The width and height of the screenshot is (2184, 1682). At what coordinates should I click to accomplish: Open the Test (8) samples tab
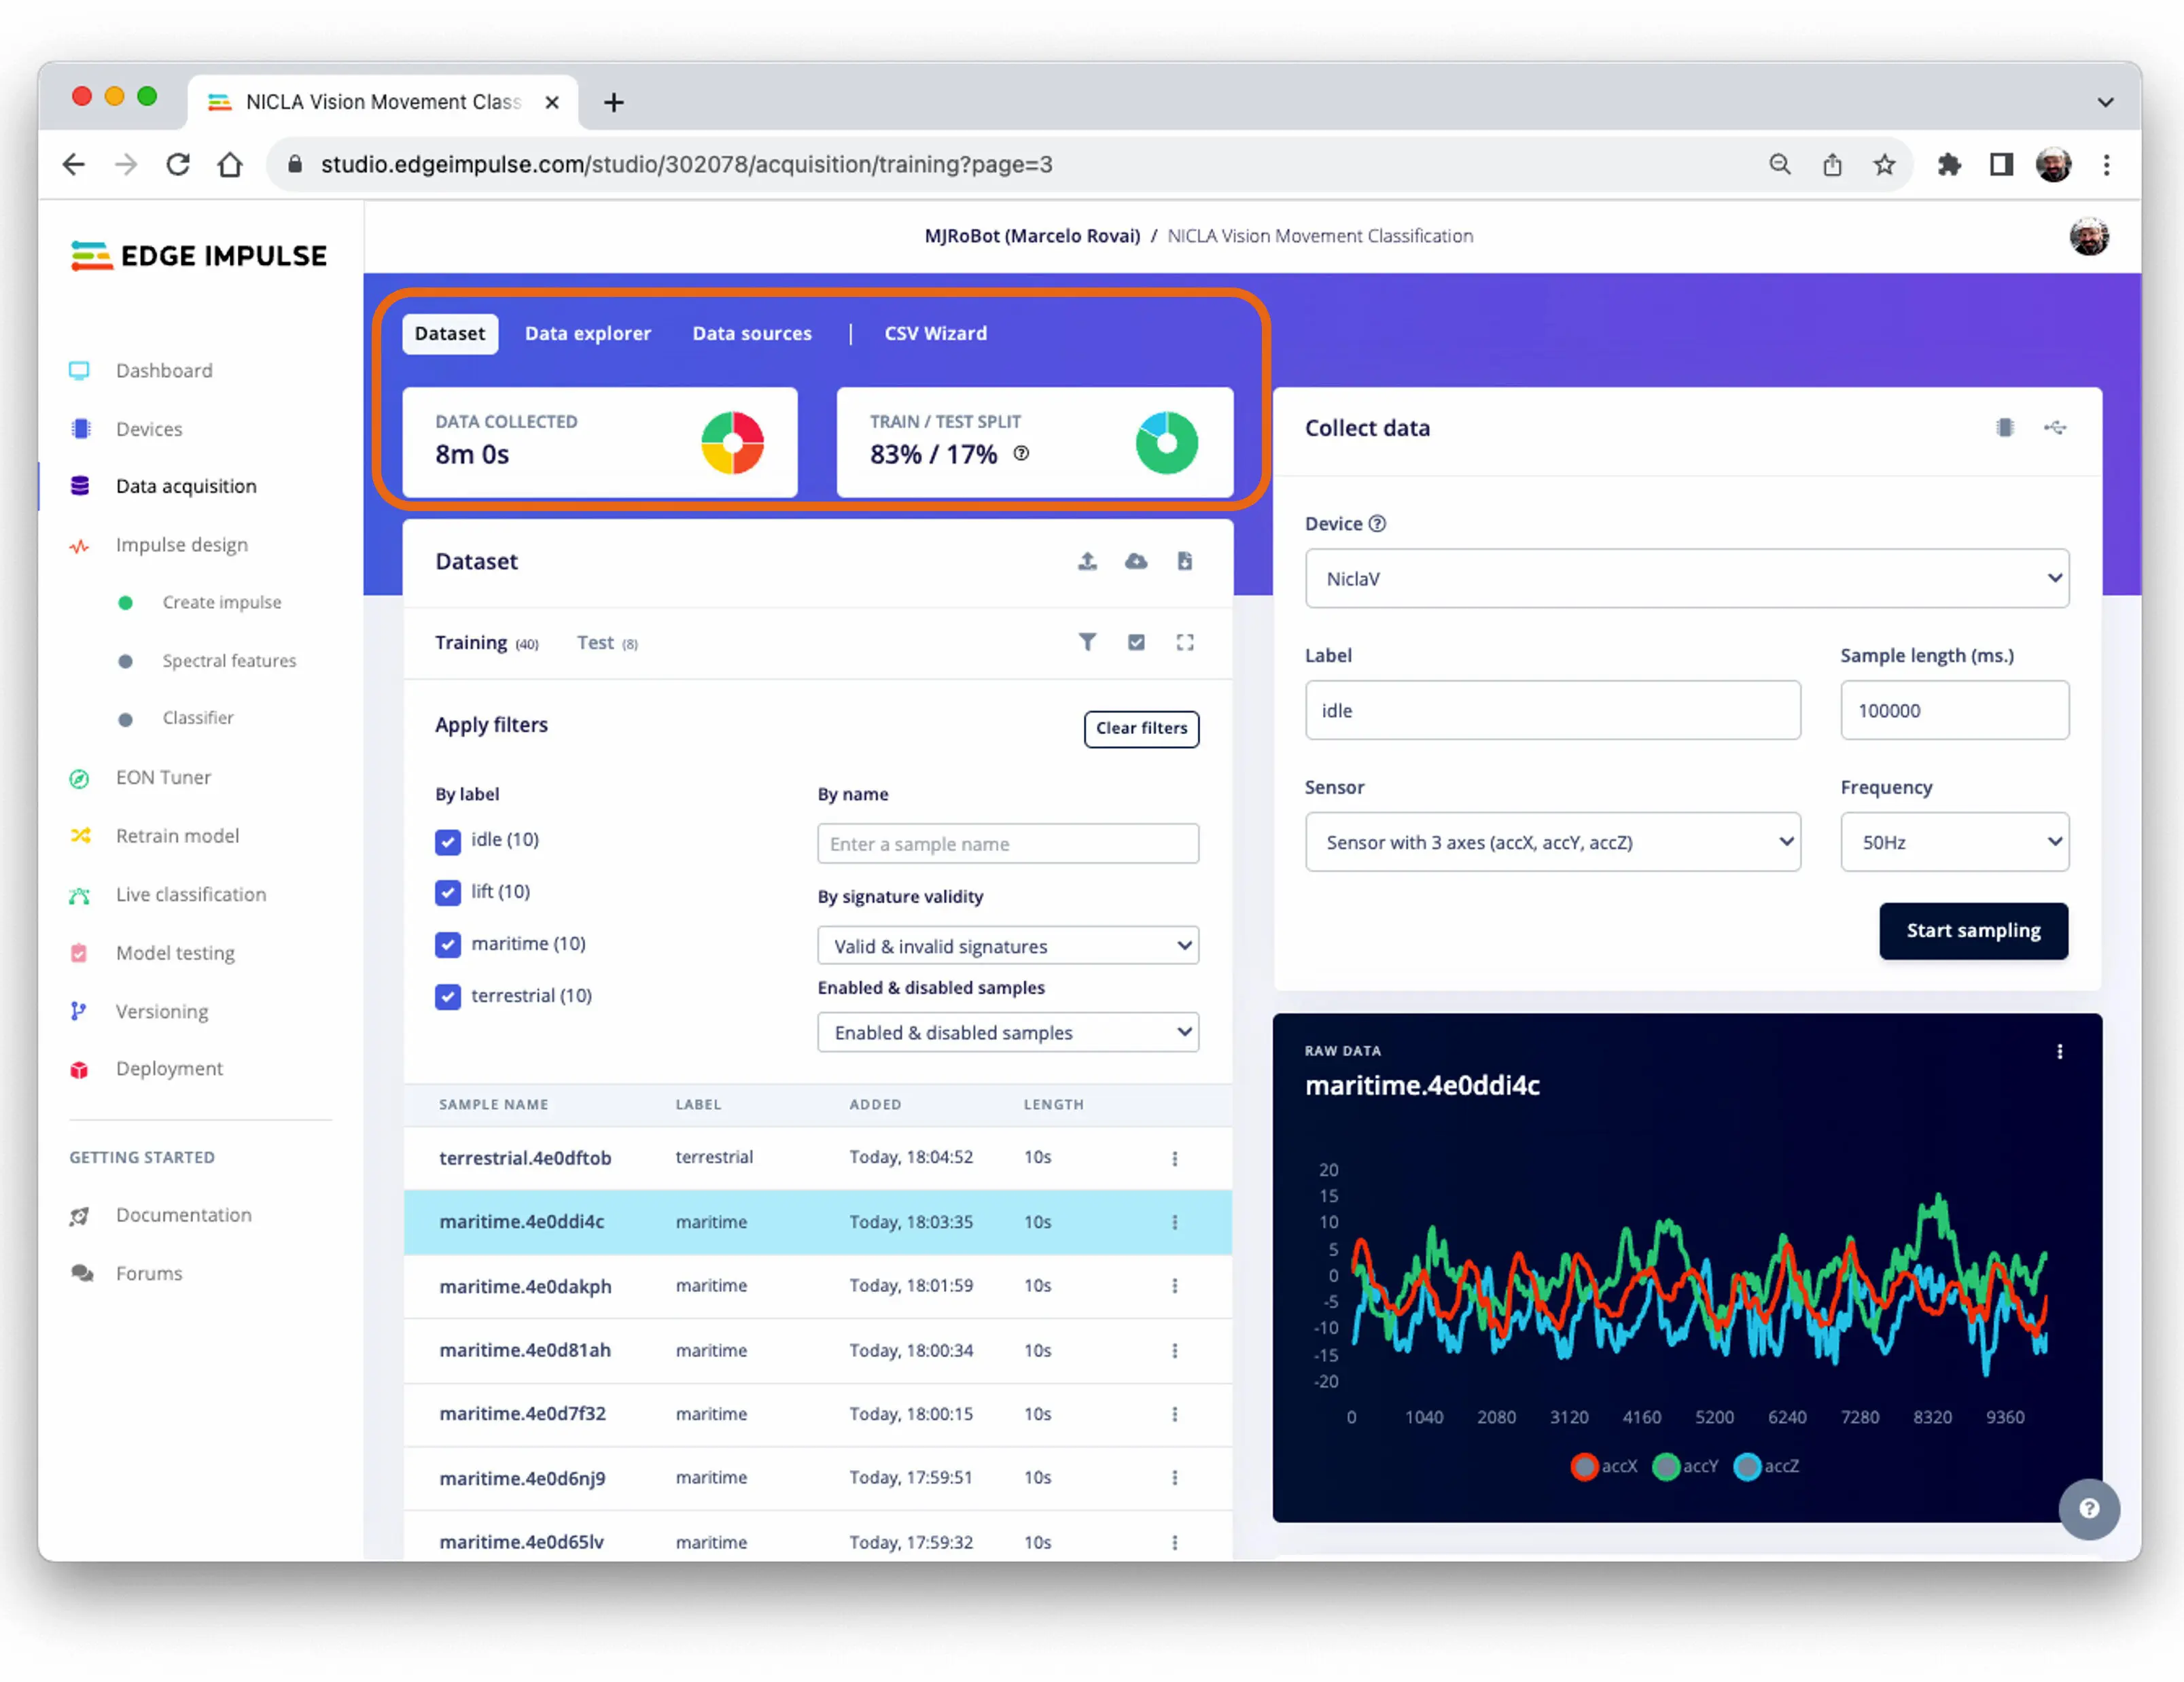pyautogui.click(x=606, y=643)
